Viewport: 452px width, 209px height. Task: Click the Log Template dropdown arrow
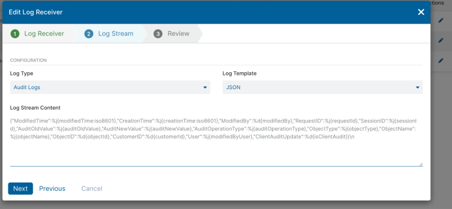417,87
